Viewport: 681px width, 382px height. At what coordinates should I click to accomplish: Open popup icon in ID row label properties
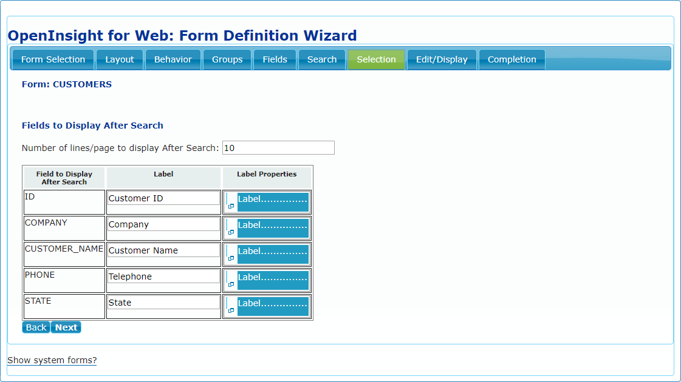pyautogui.click(x=231, y=206)
